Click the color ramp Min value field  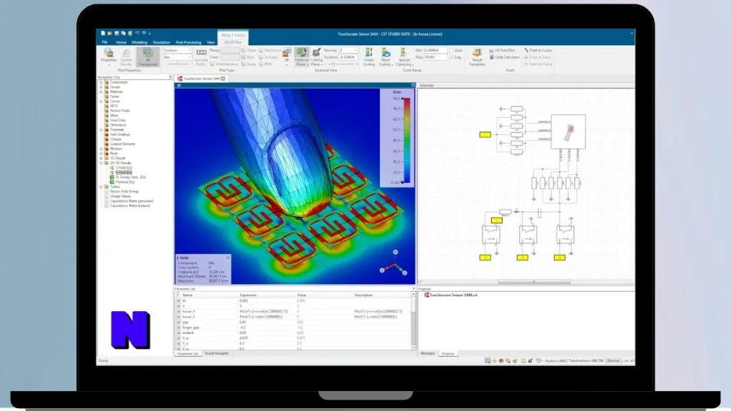click(x=435, y=51)
